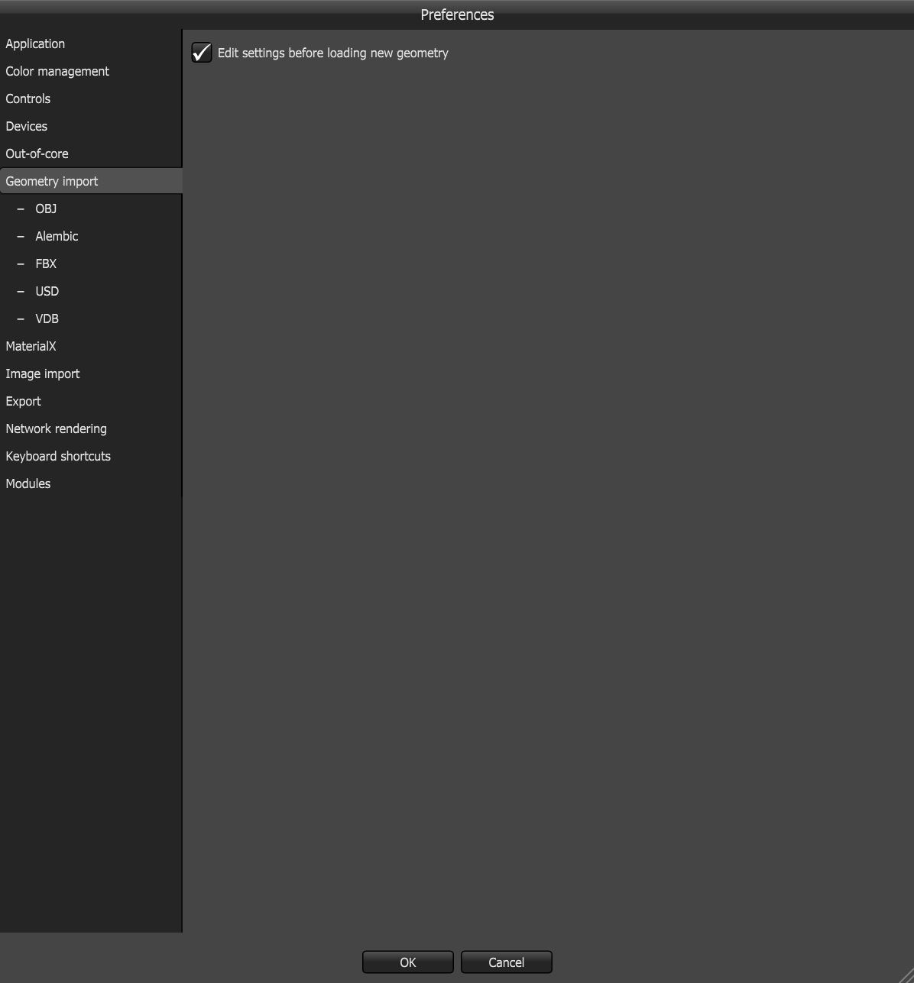The height and width of the screenshot is (983, 914).
Task: Open VDB import sub-settings
Action: [x=90, y=319]
